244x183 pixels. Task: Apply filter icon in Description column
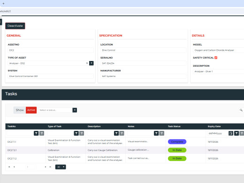pos(116,133)
